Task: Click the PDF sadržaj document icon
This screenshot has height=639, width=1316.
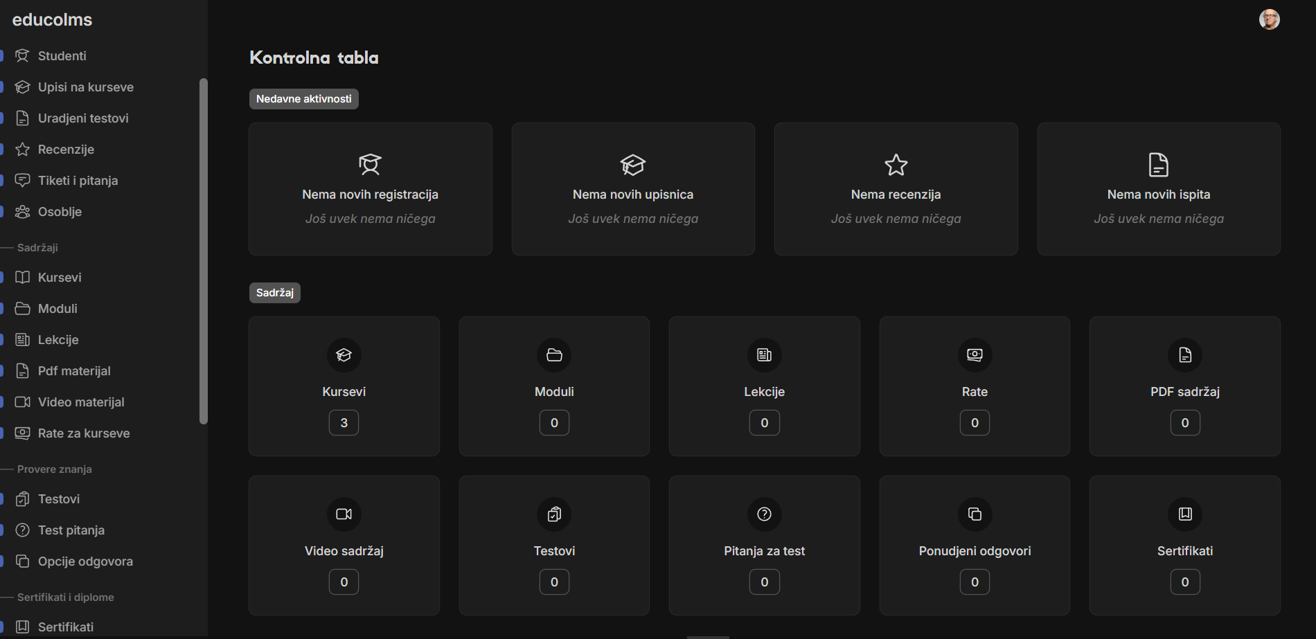Action: click(1184, 355)
